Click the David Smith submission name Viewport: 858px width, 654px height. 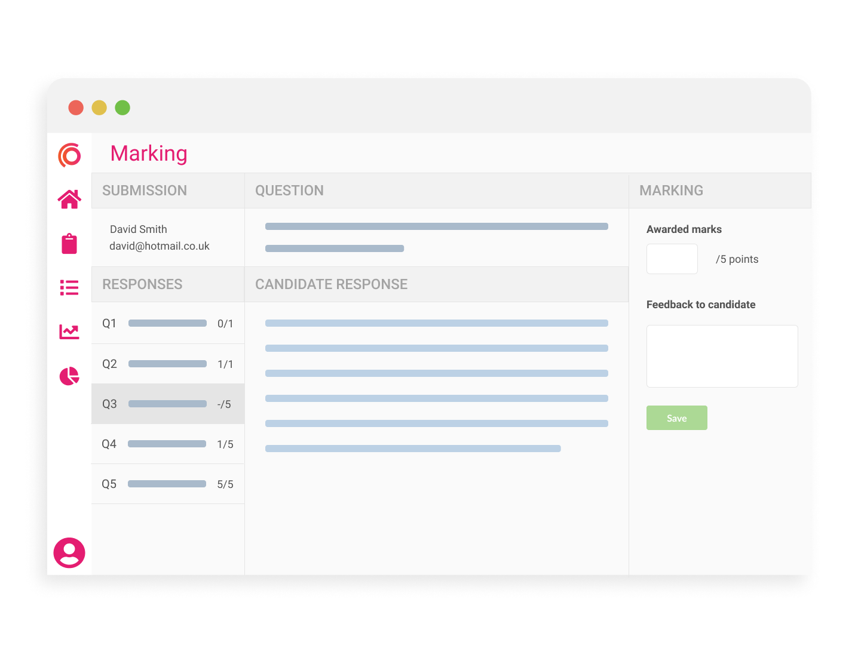click(x=139, y=229)
